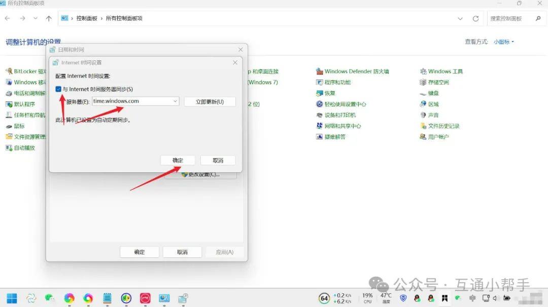Image resolution: width=548 pixels, height=307 pixels.
Task: Open the 声音 sound icon
Action: tap(423, 115)
